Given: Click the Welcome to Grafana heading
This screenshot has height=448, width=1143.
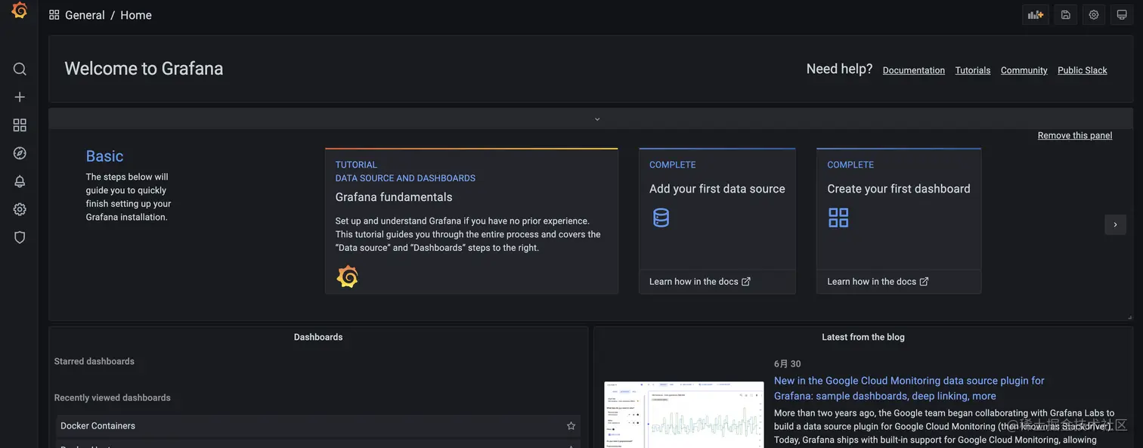Looking at the screenshot, I should tap(144, 69).
